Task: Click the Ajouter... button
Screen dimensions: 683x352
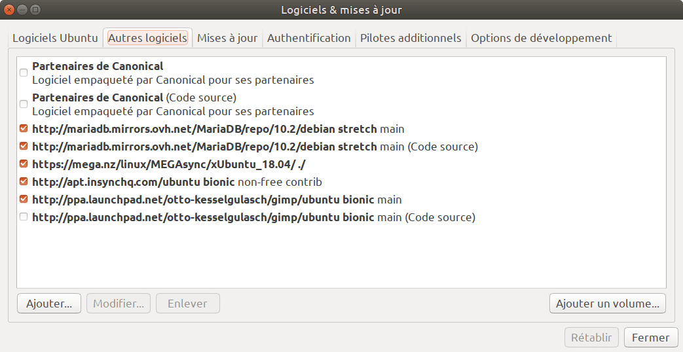Action: tap(49, 304)
